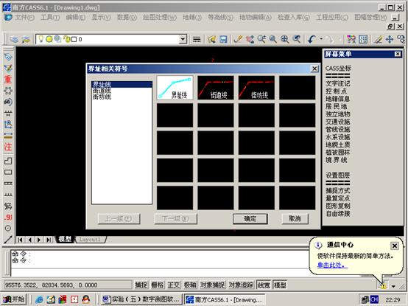Open the 实验(五) Word taskbar button
408x306 pixels.
coord(141,299)
